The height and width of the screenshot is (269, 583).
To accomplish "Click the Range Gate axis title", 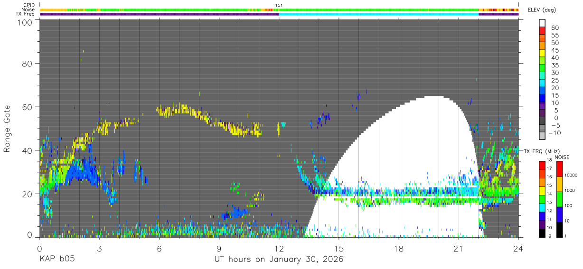I will [x=7, y=129].
